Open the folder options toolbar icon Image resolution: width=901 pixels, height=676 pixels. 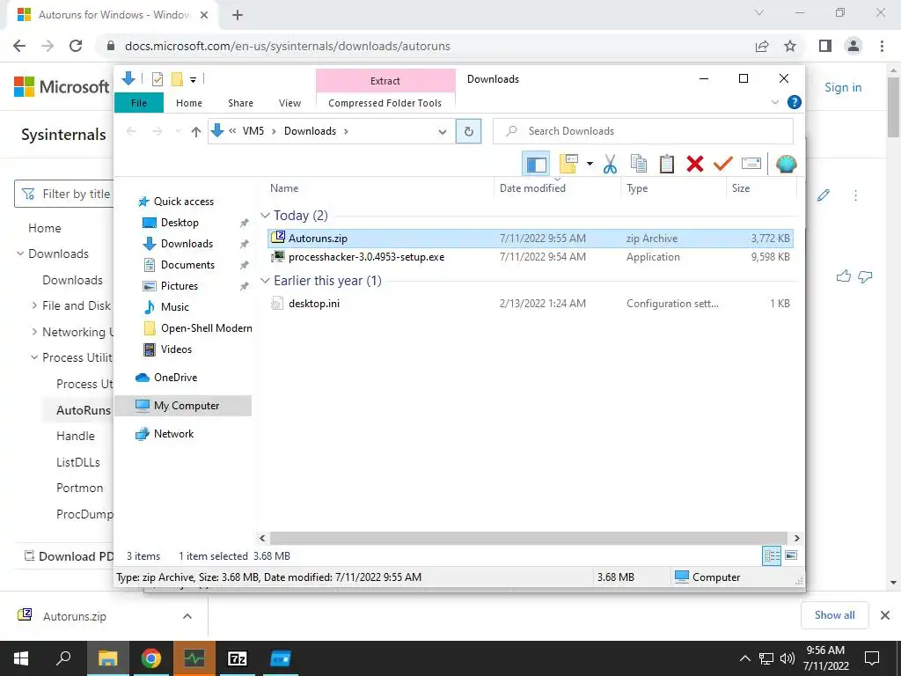tap(568, 165)
